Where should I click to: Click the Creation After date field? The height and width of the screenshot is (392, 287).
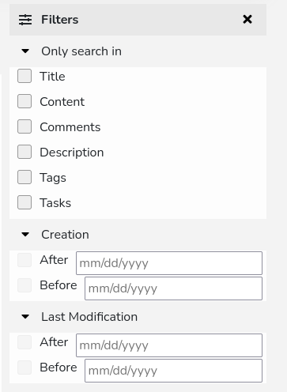pos(169,263)
